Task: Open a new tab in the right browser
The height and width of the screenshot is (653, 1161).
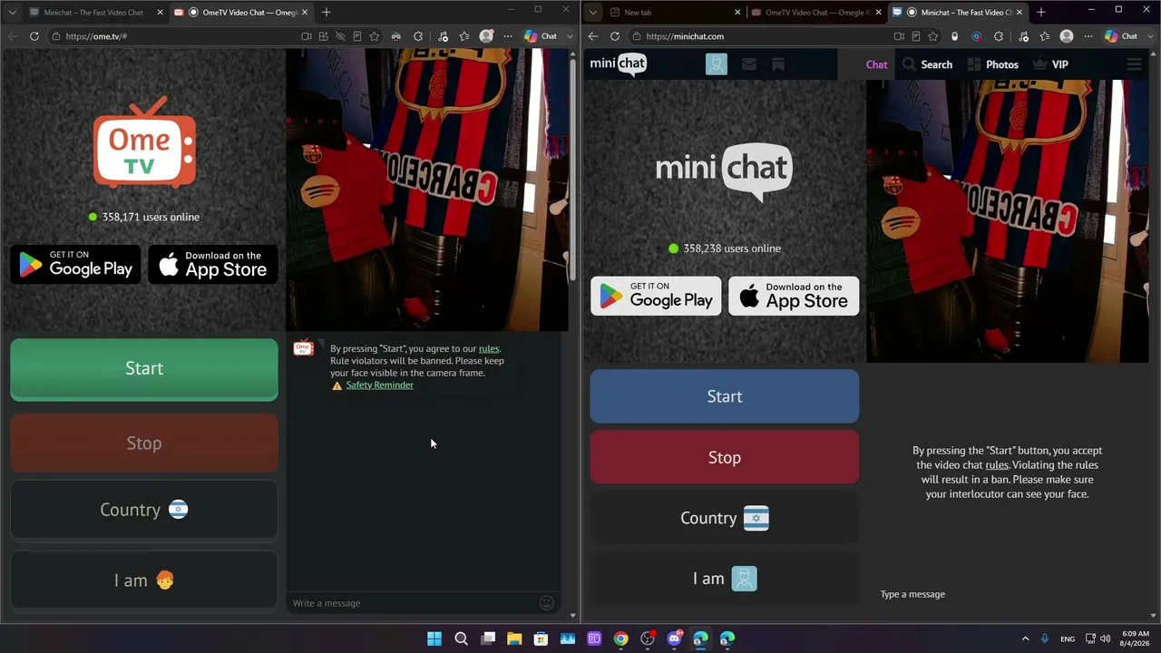Action: pos(1041,13)
